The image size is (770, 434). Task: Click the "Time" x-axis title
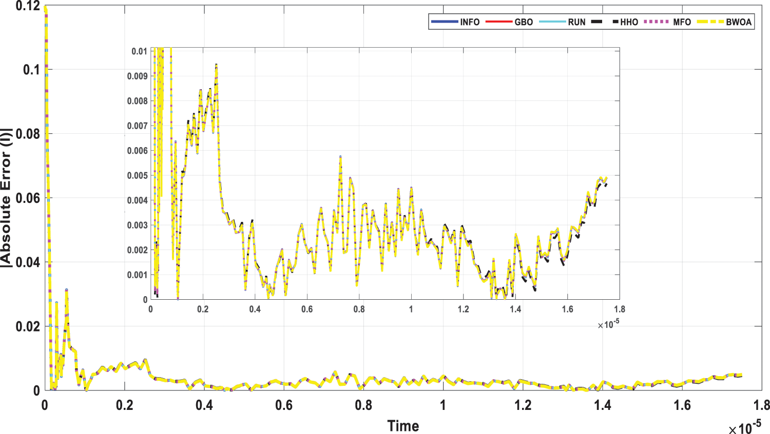[403, 426]
